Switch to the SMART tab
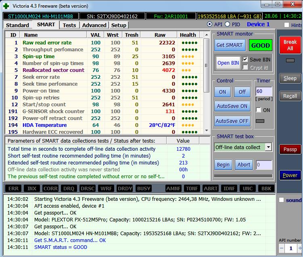This screenshot has height=257, width=303. click(46, 25)
